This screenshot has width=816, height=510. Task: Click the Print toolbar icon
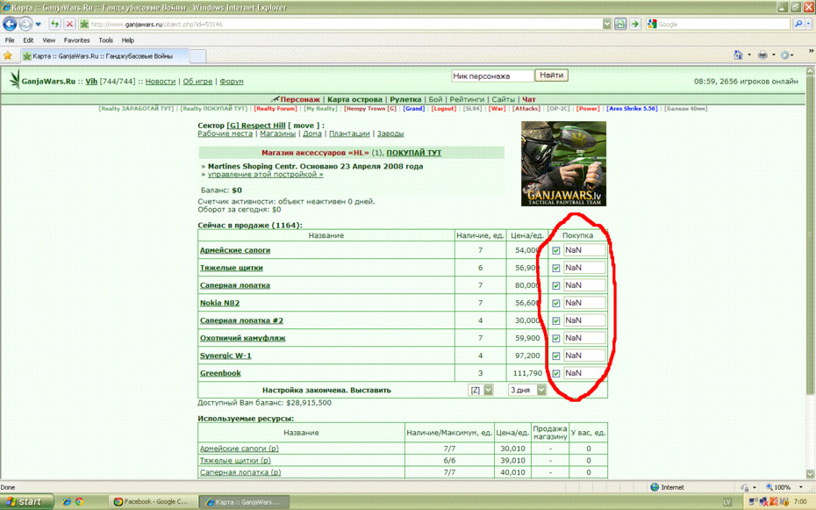[x=762, y=54]
